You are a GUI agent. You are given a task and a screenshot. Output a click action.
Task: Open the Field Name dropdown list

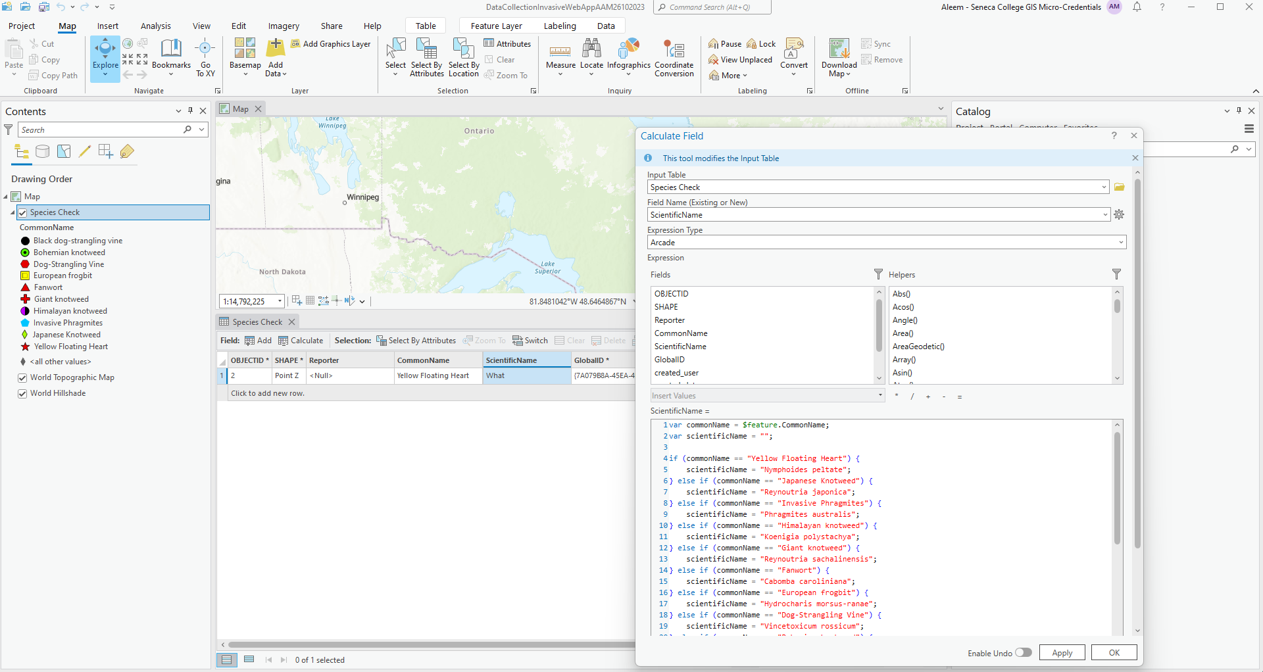(1104, 215)
